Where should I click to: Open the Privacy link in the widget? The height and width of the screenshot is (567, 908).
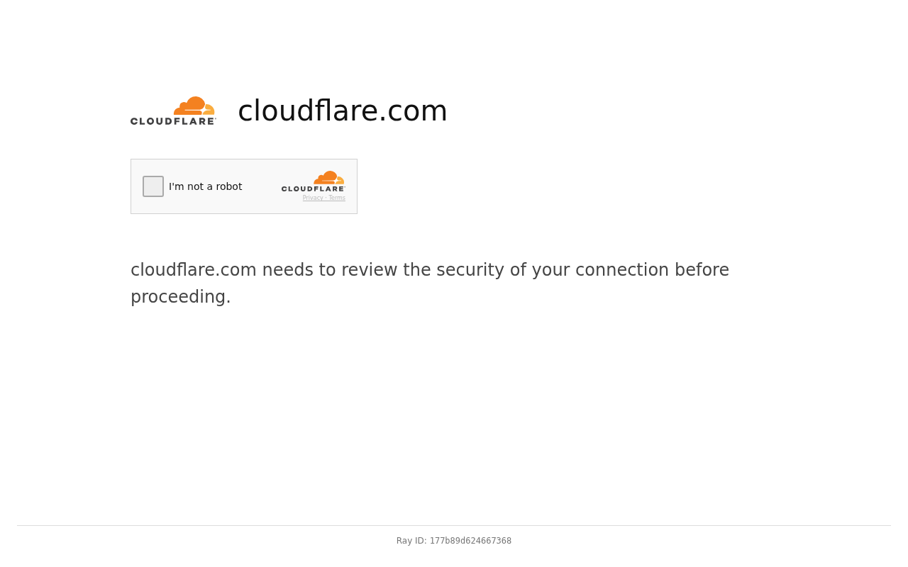(313, 198)
